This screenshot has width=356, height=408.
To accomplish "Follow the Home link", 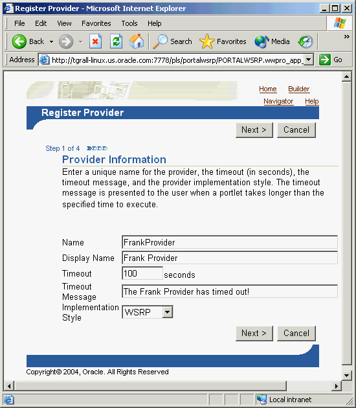I will pyautogui.click(x=267, y=89).
